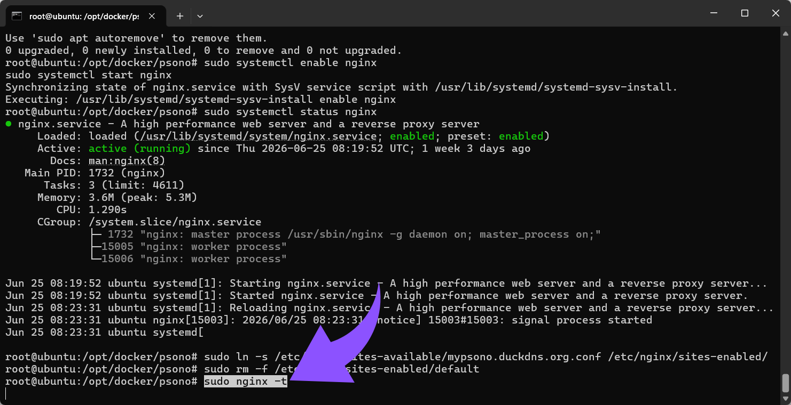
Task: Click the '0 upgraded, 0 newly installed' line
Action: [x=203, y=51]
